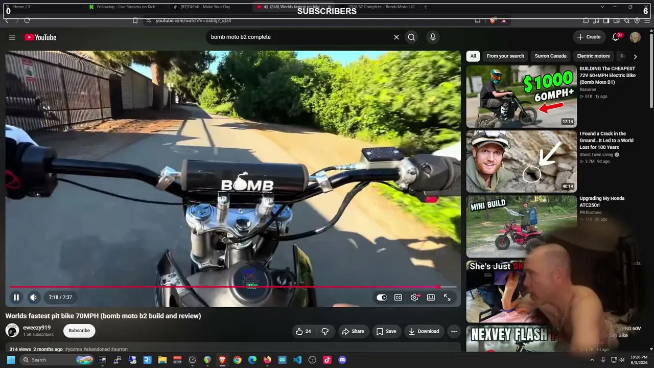Select the All filter chip

point(473,56)
